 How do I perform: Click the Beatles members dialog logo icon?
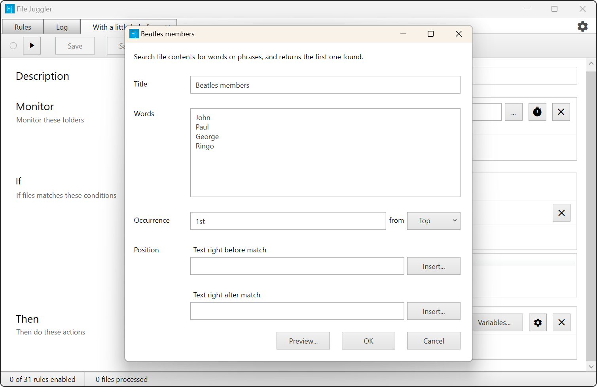coord(134,34)
